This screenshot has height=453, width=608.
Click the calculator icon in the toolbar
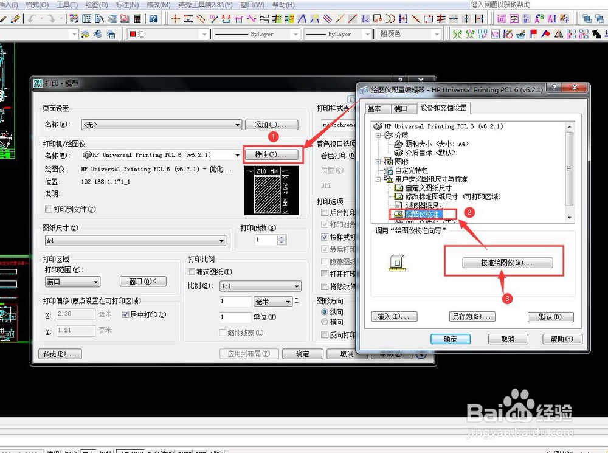[137, 19]
